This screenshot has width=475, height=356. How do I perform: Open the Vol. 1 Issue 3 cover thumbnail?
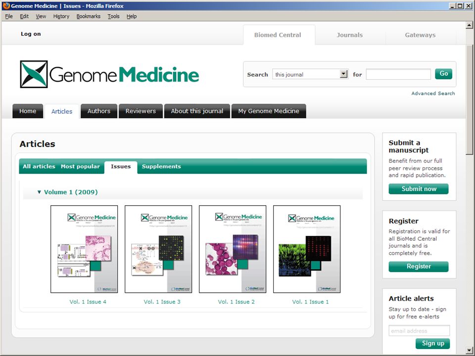(x=158, y=249)
